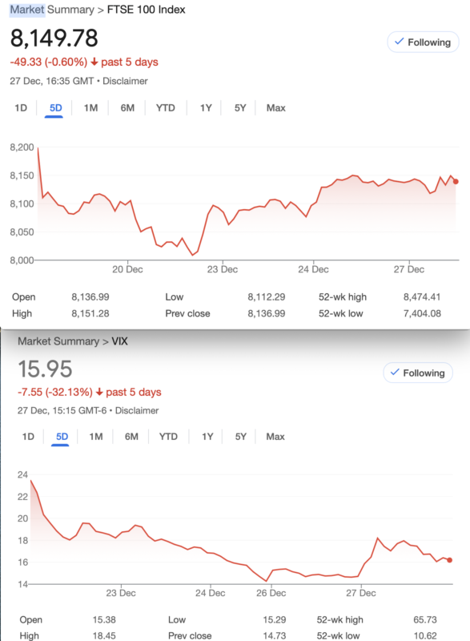The height and width of the screenshot is (641, 470).
Task: Show VIX Max history
Action: [275, 437]
